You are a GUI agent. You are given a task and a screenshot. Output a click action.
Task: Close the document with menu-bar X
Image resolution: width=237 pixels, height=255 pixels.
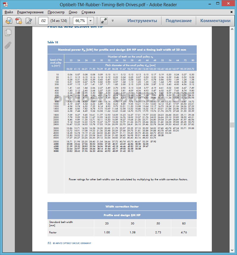pyautogui.click(x=233, y=12)
